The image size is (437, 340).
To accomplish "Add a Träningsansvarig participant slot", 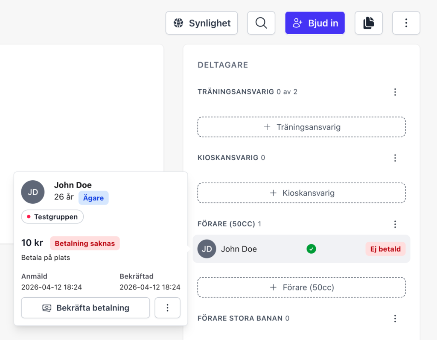I will click(x=301, y=127).
